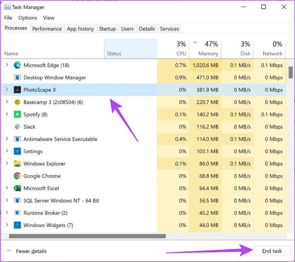Open the File menu

8,18
